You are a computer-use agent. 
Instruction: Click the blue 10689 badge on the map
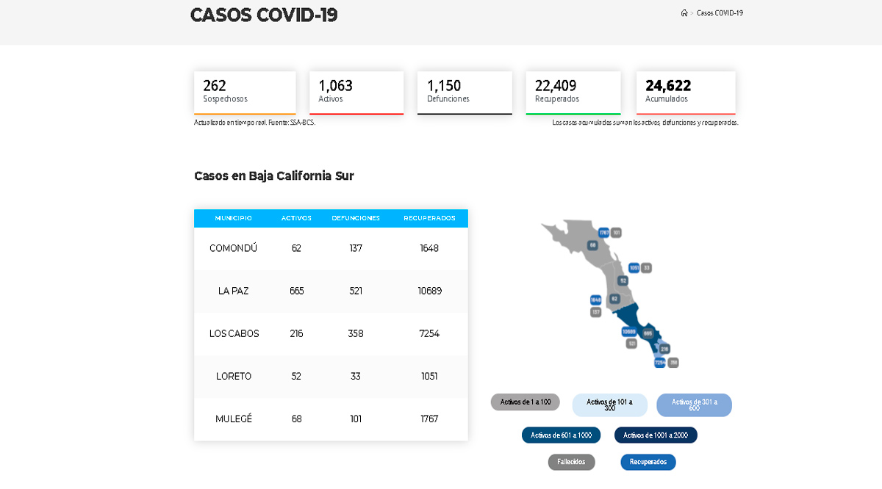tap(629, 332)
